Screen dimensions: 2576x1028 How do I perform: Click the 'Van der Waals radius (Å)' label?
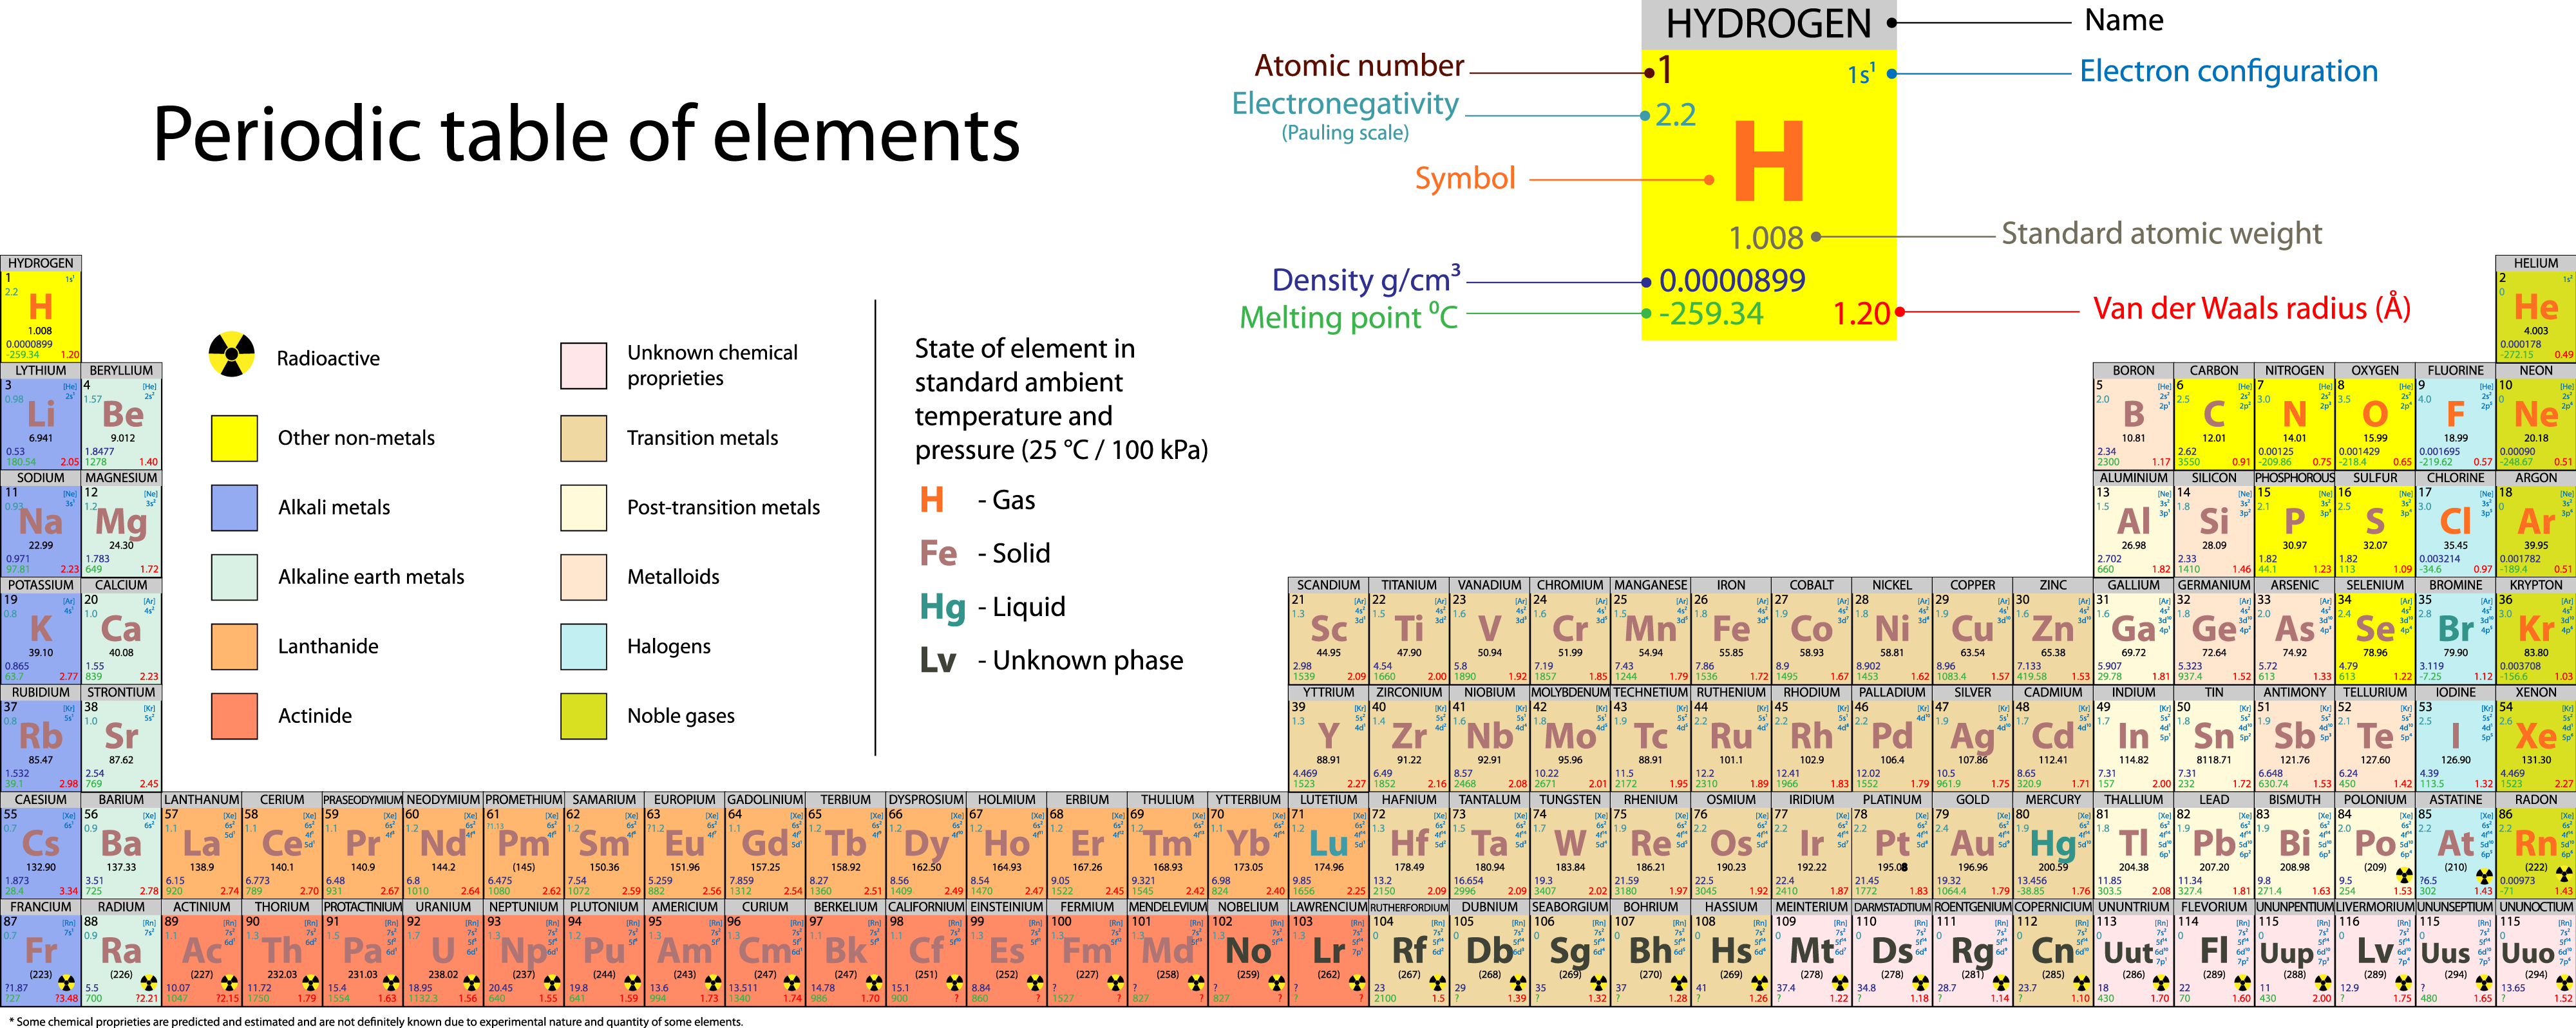(x=2252, y=308)
